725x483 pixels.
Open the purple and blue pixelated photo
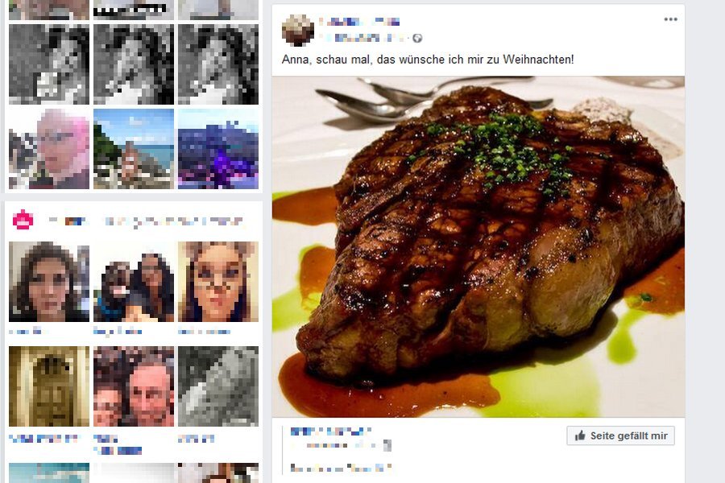click(218, 149)
